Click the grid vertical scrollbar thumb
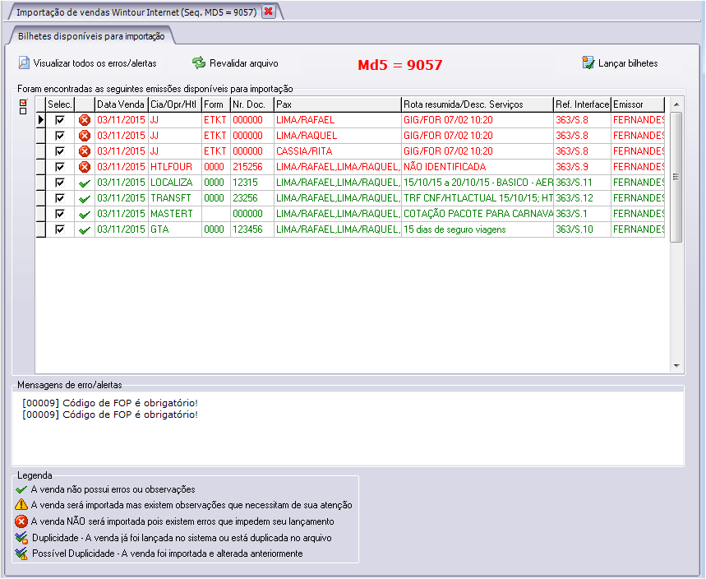The image size is (706, 579). pyautogui.click(x=676, y=177)
